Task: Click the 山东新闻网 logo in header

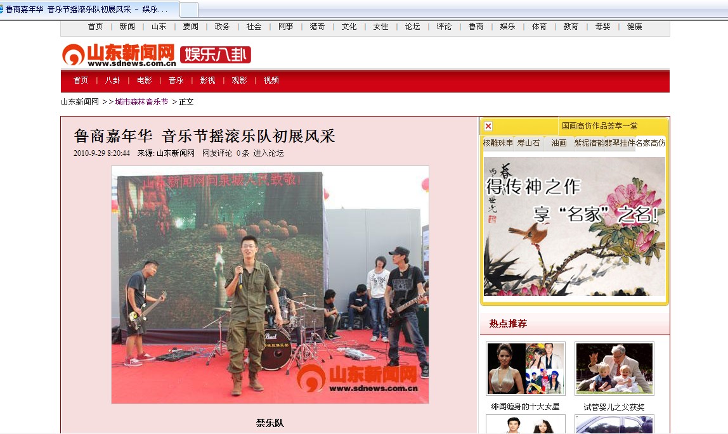Action: (x=119, y=55)
